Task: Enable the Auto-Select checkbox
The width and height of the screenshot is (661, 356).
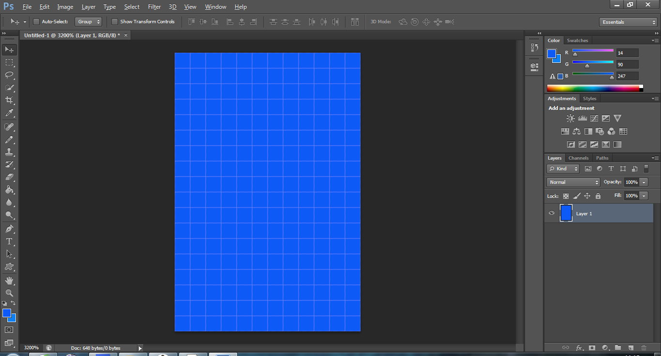Action: 36,22
